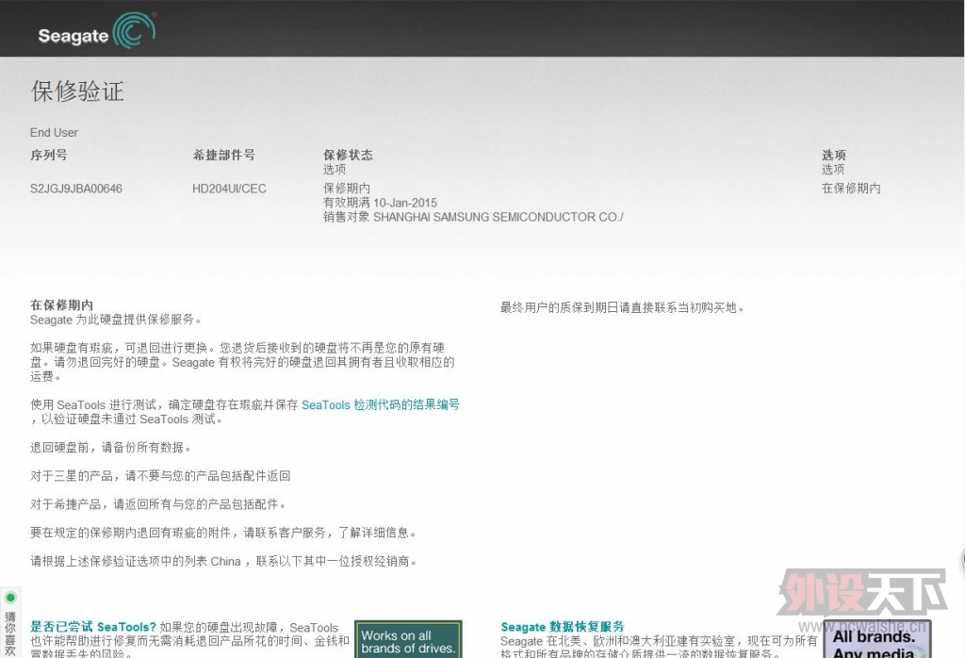The height and width of the screenshot is (658, 965).
Task: Click the 最终用户的质保到期日 notice
Action: click(622, 307)
